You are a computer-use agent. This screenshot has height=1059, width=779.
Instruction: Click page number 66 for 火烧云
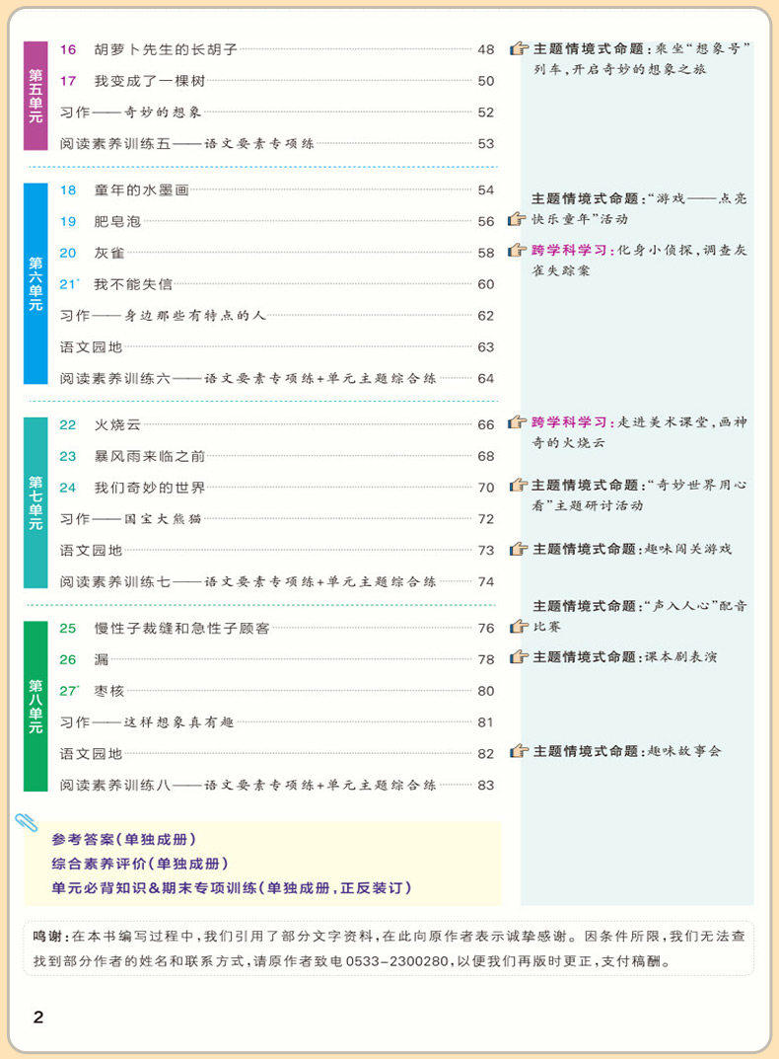pos(486,424)
